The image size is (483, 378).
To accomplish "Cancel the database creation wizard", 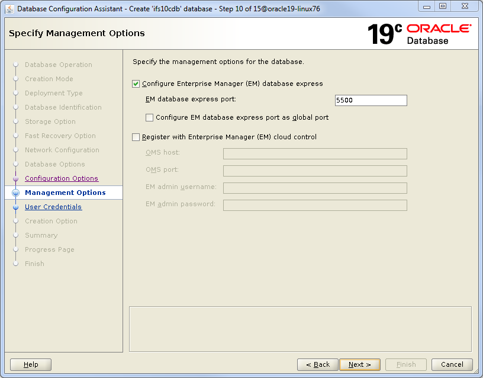I will (452, 364).
